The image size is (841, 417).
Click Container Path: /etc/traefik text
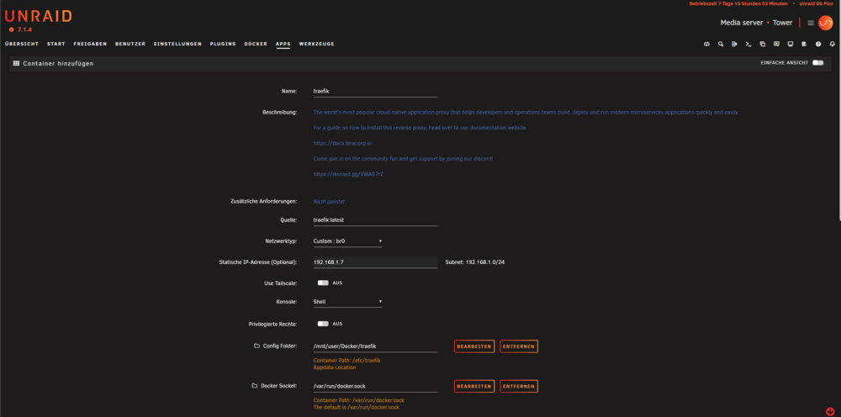(x=347, y=360)
